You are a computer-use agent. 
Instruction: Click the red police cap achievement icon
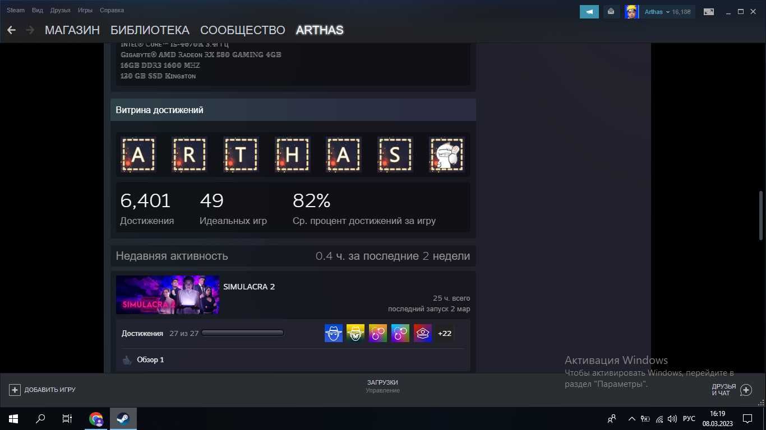point(423,333)
